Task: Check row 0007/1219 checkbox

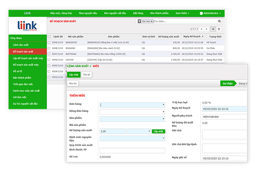Action: (49, 54)
